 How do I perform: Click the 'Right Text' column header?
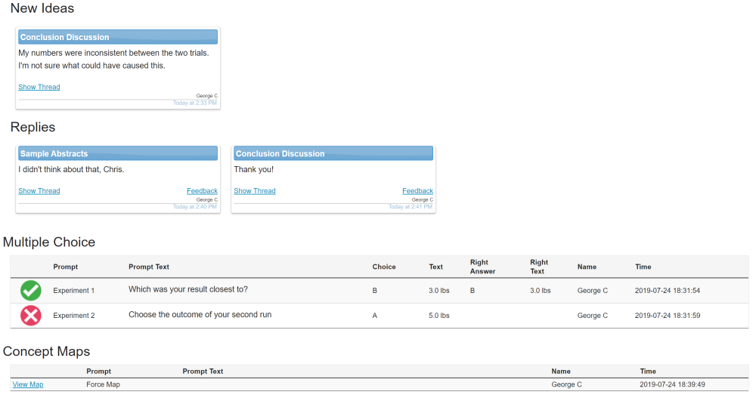pyautogui.click(x=539, y=267)
